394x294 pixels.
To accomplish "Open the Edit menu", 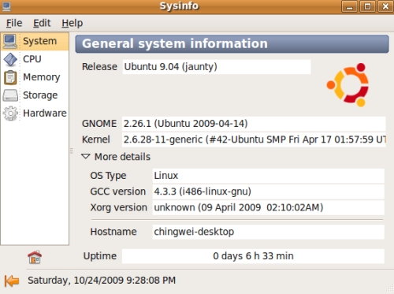I will pos(42,23).
